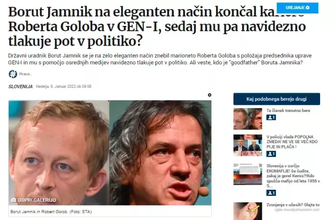The width and height of the screenshot is (335, 220).
Task: Open Slovenija v osrčju EKOMAFIJE article link
Action: pyautogui.click(x=293, y=176)
